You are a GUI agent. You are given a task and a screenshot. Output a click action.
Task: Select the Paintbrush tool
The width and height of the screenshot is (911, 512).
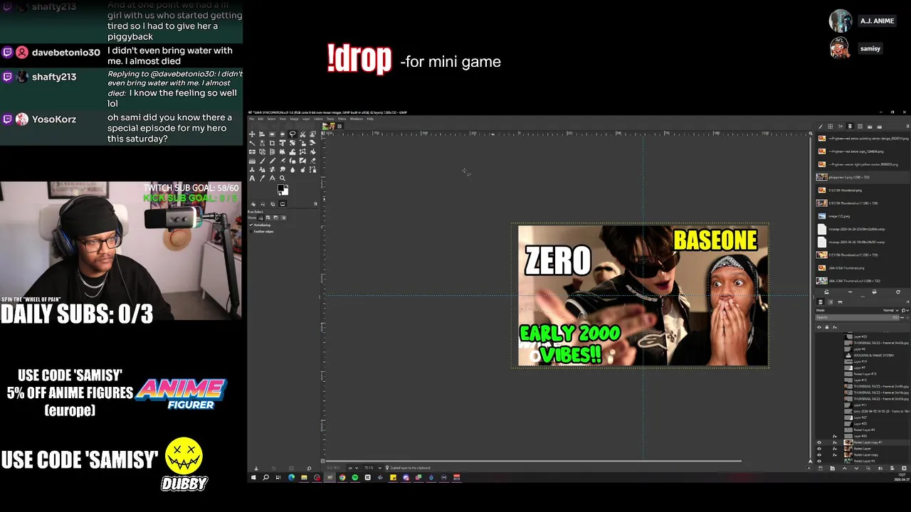[x=262, y=161]
